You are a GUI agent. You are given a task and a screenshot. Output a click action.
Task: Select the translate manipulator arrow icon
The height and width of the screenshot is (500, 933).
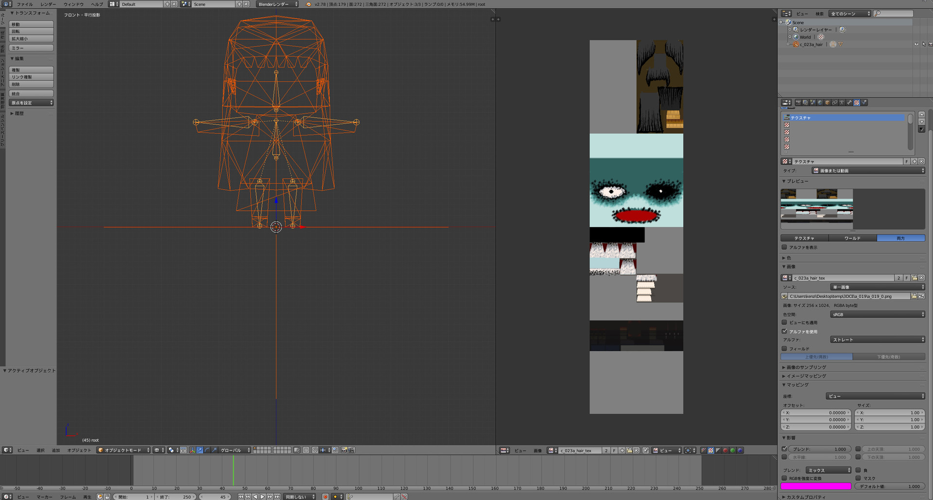200,450
